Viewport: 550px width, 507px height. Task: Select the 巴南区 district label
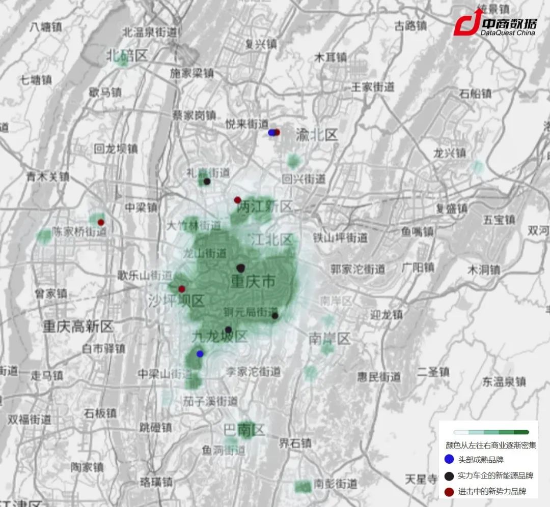(244, 431)
